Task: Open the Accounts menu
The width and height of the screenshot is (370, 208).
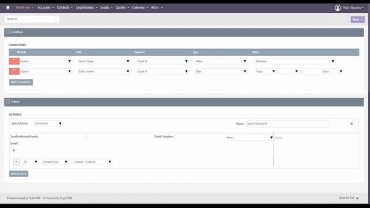Action: [46, 8]
